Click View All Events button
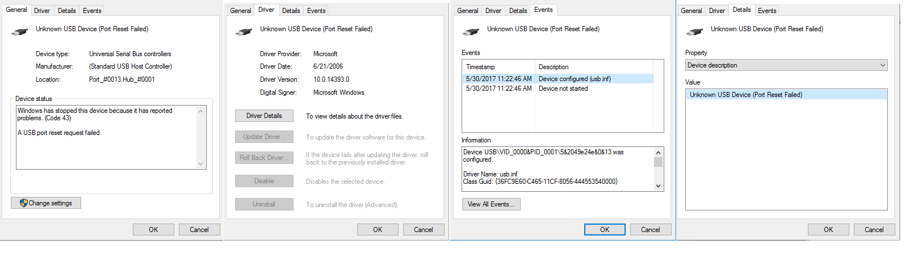 coord(491,204)
